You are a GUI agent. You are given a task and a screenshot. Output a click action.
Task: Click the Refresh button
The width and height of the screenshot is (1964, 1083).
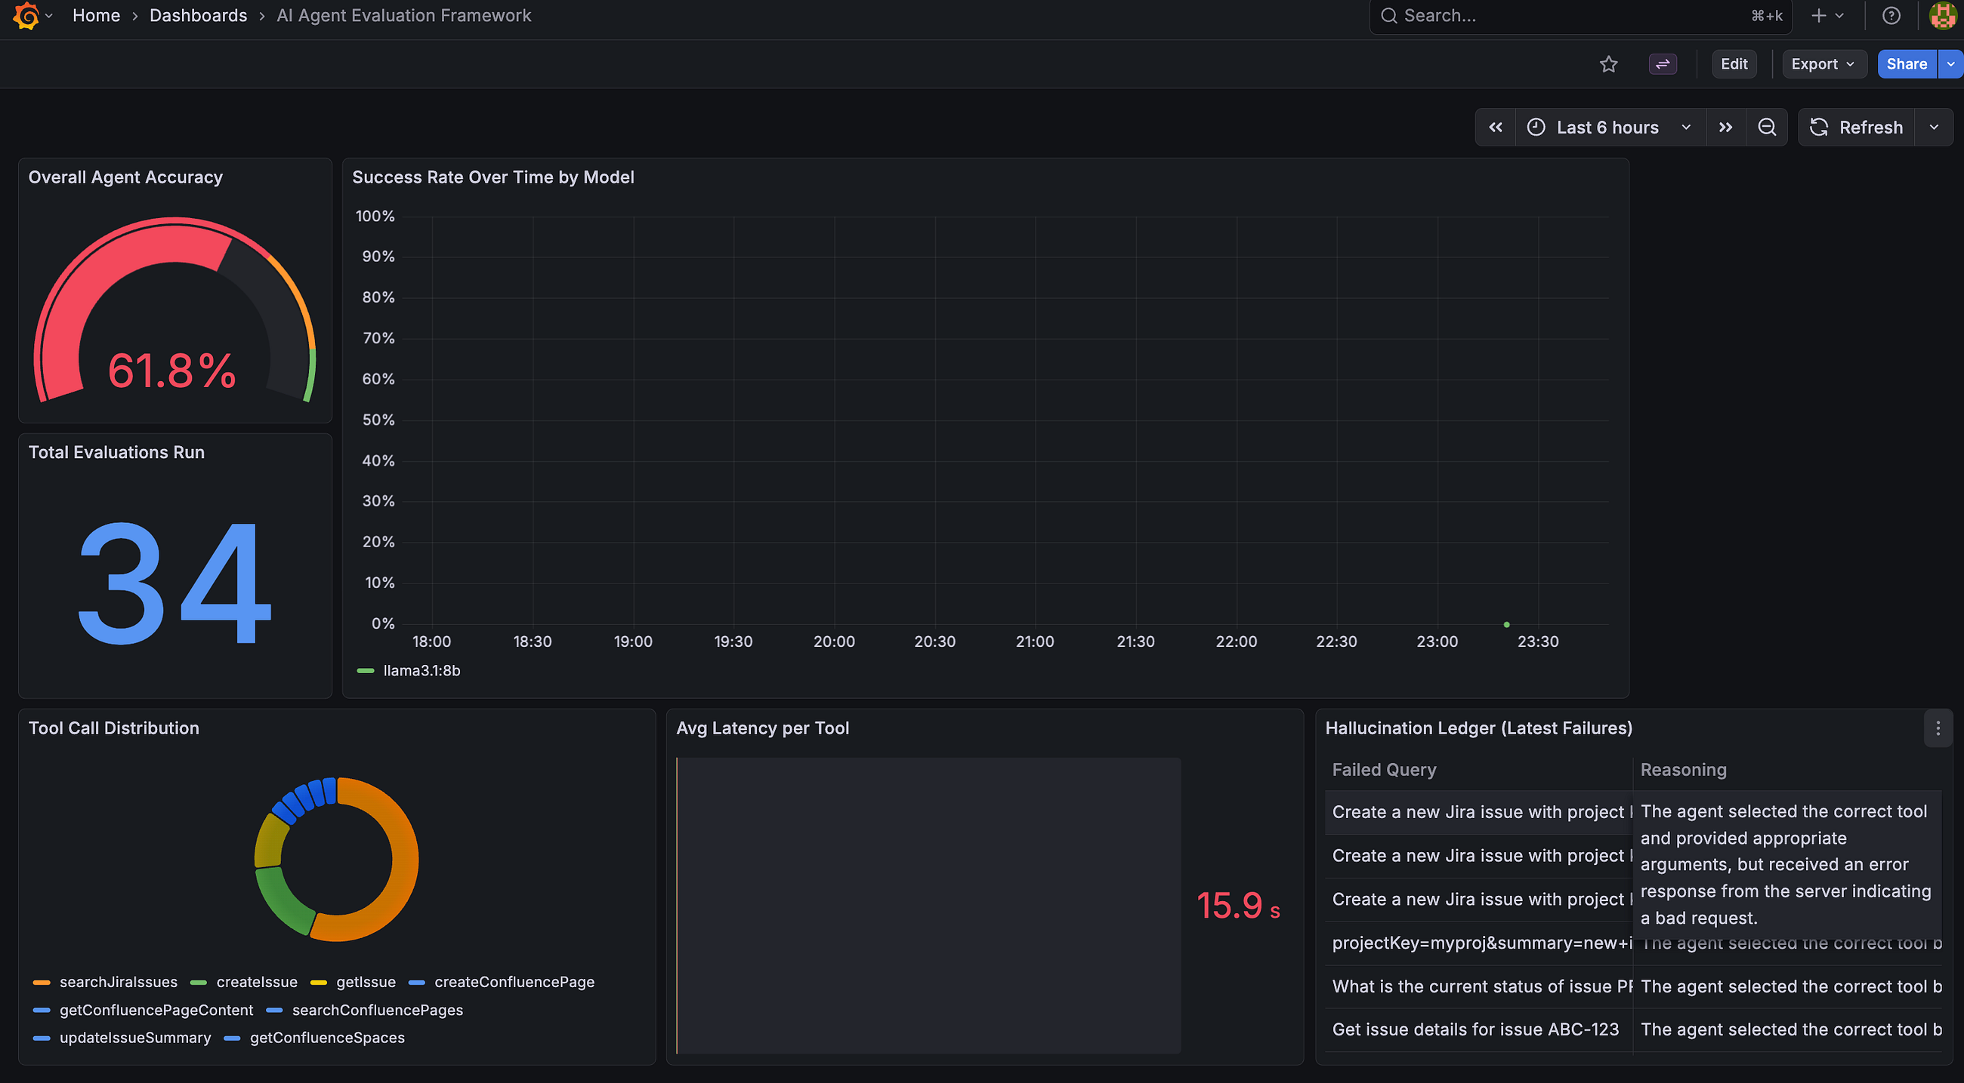point(1857,128)
